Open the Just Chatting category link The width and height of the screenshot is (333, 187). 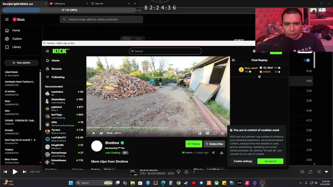113,153
